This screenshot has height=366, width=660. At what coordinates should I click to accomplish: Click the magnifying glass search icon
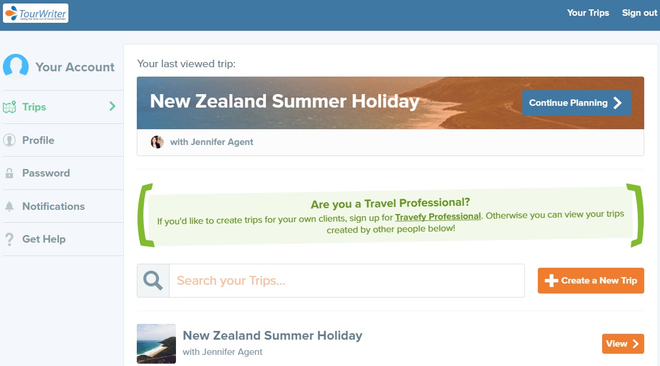click(152, 280)
